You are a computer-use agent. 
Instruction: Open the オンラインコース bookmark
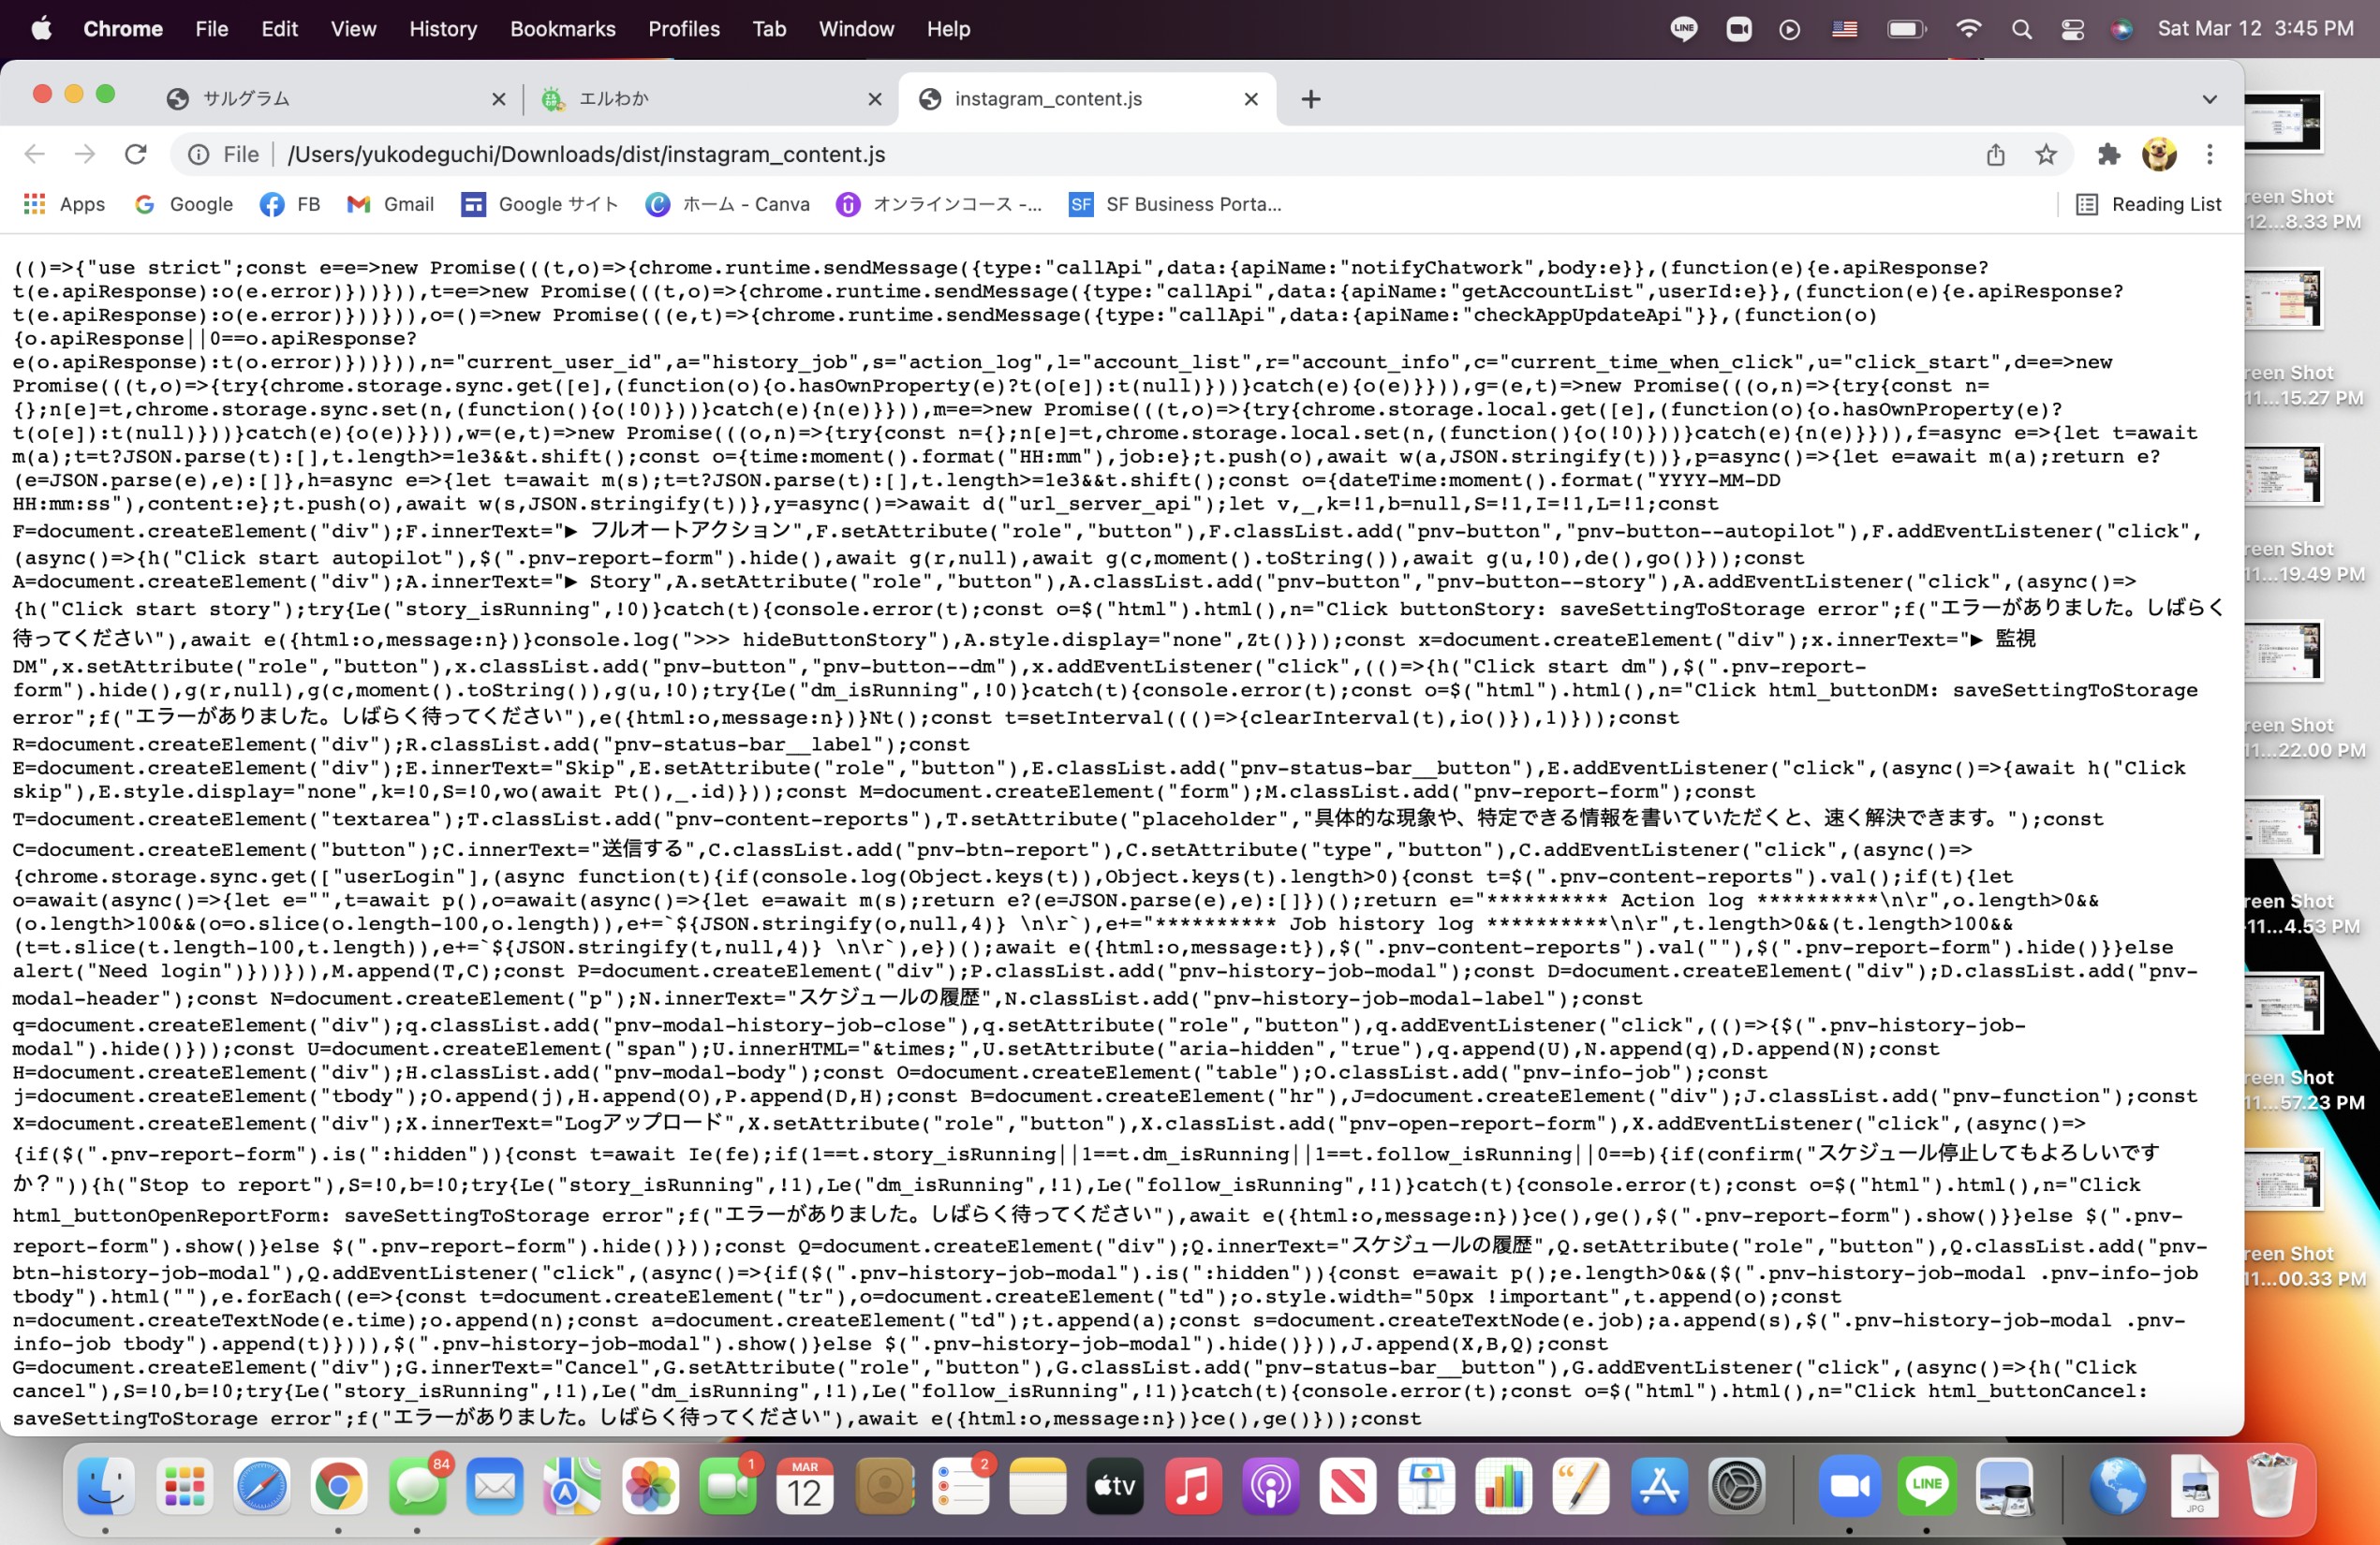point(940,204)
